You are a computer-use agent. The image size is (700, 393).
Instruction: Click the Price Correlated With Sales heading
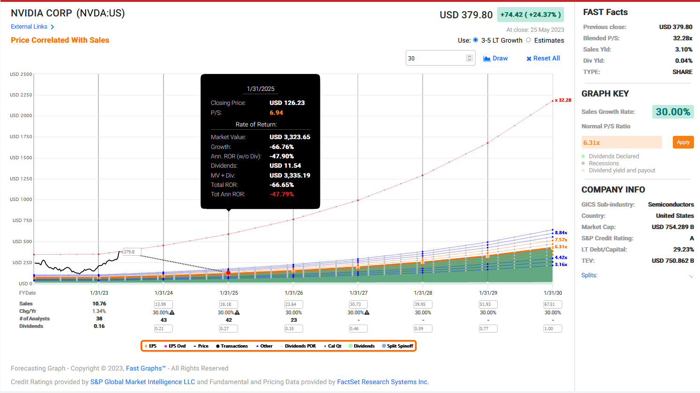click(60, 40)
